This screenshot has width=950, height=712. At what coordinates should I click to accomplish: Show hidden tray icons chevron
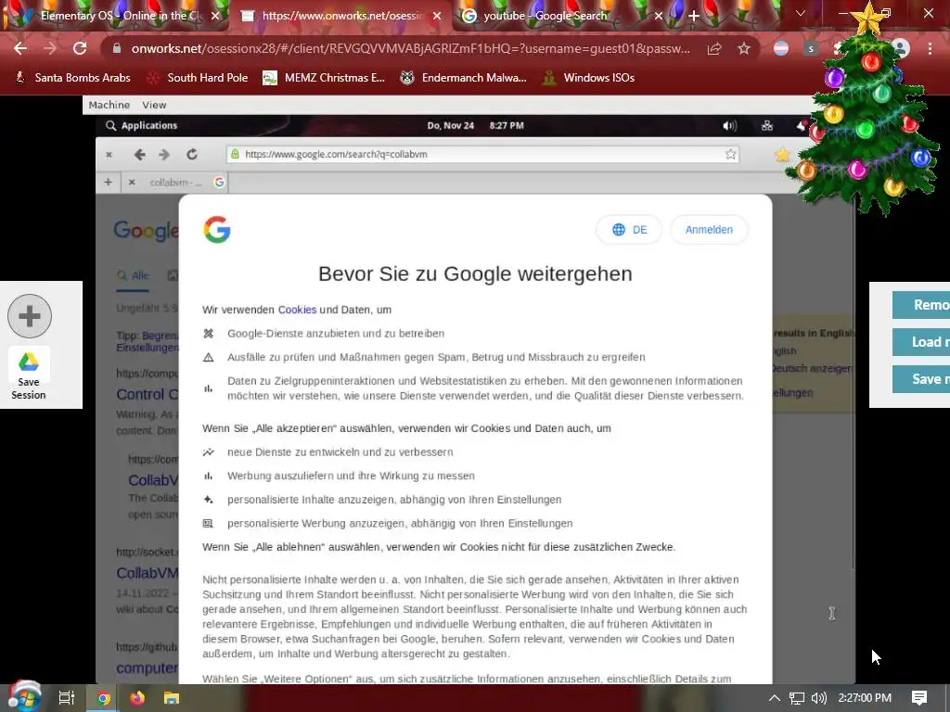775,698
